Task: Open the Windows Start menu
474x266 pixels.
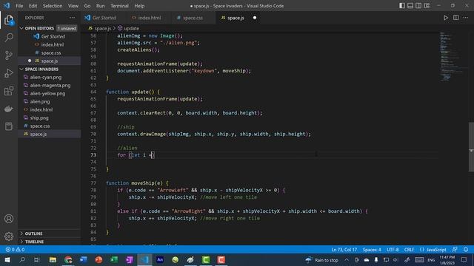Action: coord(7,259)
